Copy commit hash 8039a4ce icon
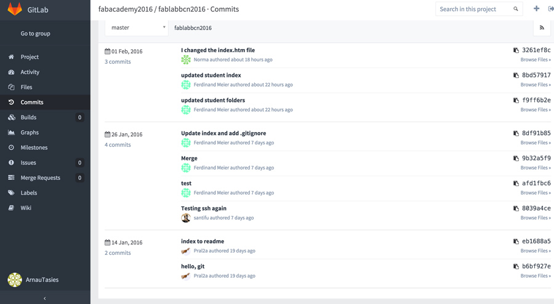Screen dimensions: 554x304 [x=516, y=208]
